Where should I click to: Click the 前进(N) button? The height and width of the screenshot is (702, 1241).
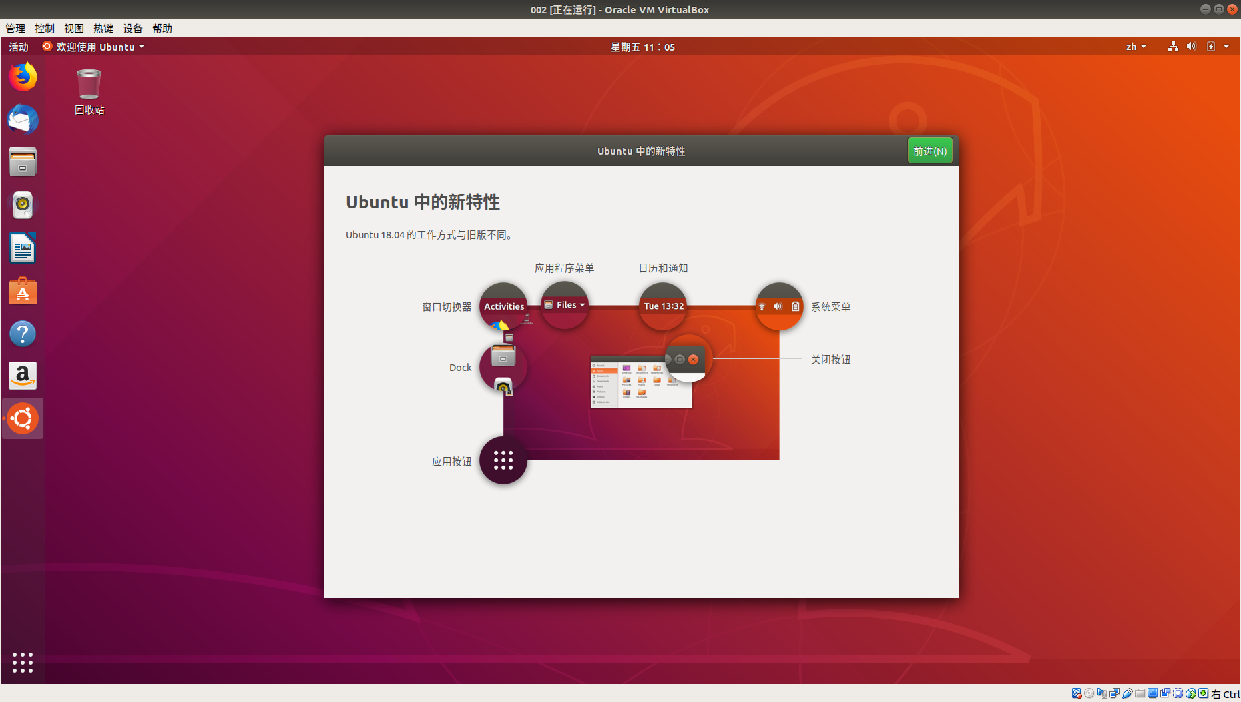(929, 151)
